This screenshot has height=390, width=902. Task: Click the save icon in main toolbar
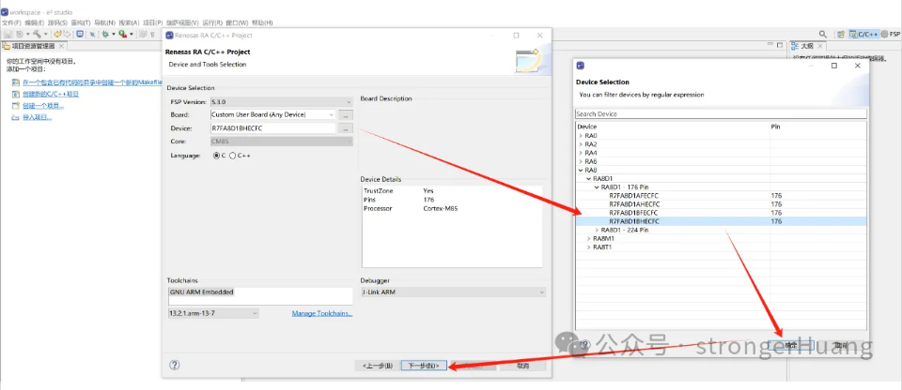(x=8, y=34)
